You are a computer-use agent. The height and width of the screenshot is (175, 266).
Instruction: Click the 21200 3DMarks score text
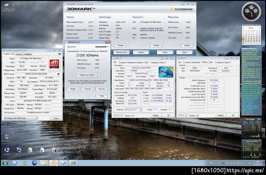pyautogui.click(x=87, y=55)
